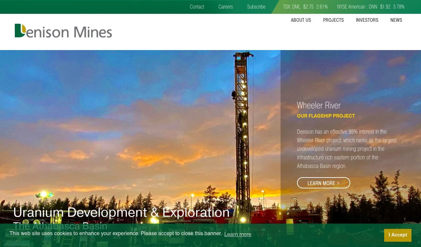Open the Contact page link
The image size is (421, 247).
pyautogui.click(x=197, y=7)
